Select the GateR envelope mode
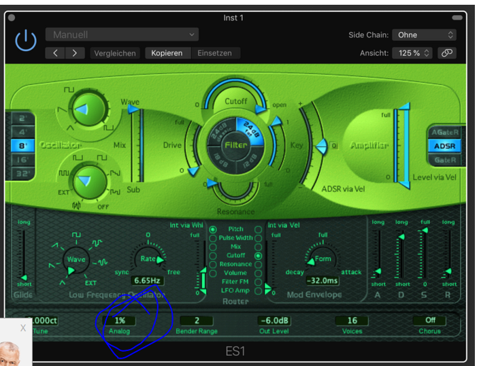This screenshot has height=366, width=481. click(x=445, y=160)
